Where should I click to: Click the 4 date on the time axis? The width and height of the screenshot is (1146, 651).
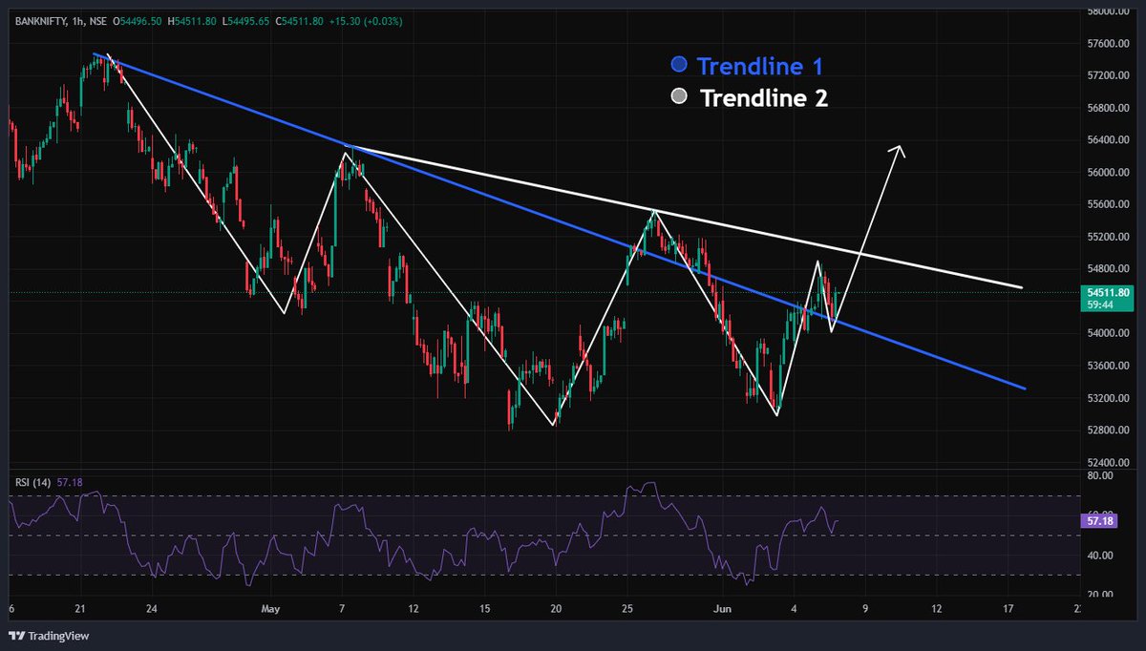(x=794, y=608)
